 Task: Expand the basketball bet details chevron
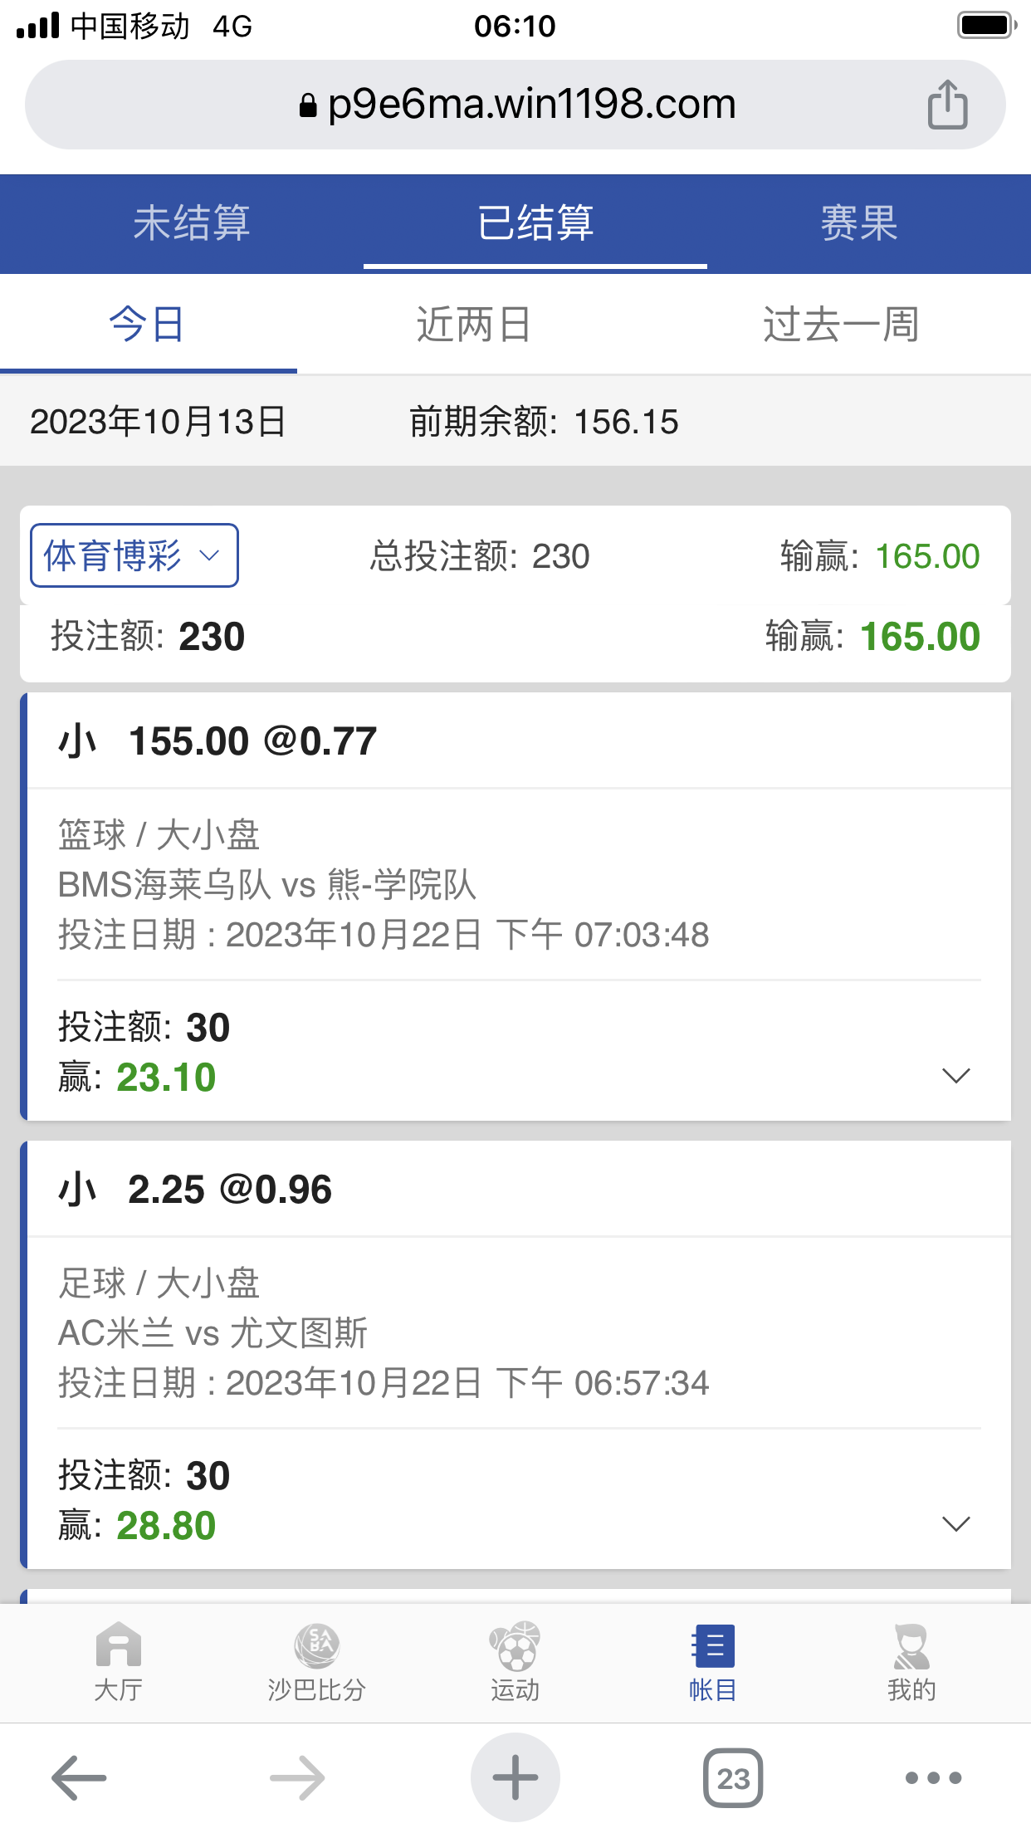click(956, 1076)
